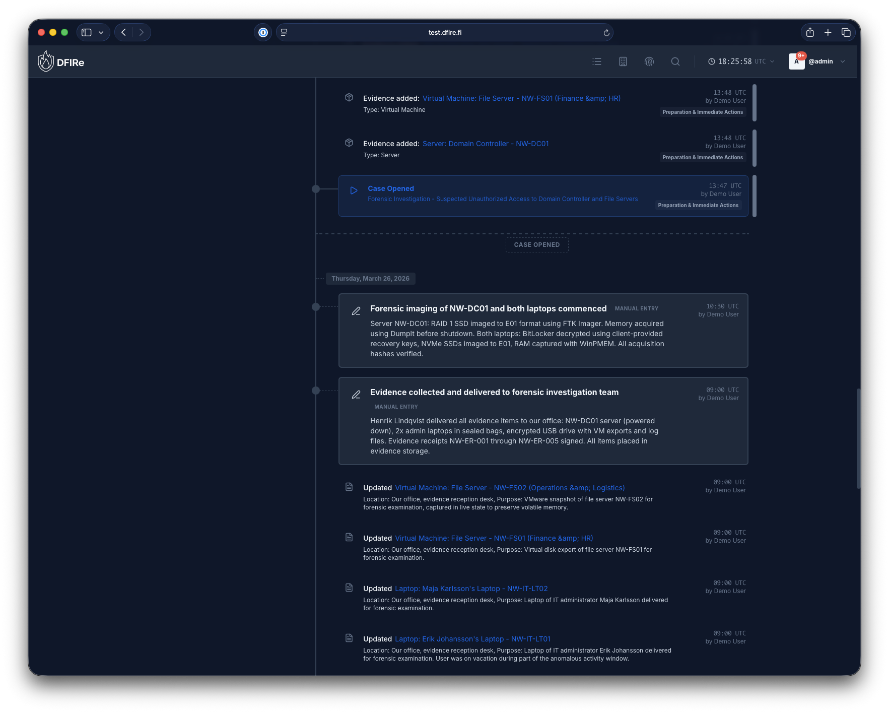Click the page vertical scrollbar
Screen dimensions: 889x713
point(858,438)
